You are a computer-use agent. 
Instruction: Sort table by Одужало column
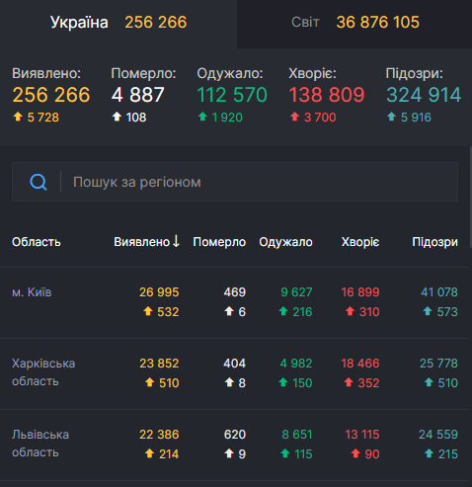[x=285, y=242]
